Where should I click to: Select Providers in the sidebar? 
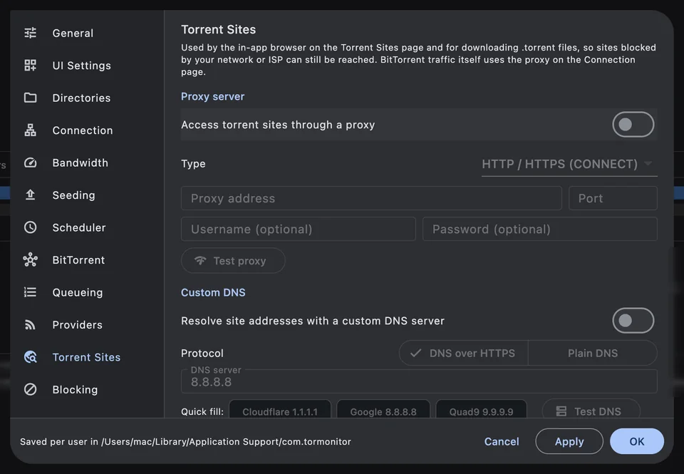coord(87,324)
